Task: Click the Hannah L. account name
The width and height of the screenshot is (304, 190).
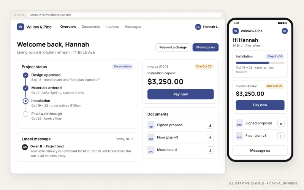Action: (211, 27)
